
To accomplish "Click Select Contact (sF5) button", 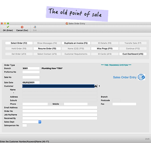I will tap(47, 54).
